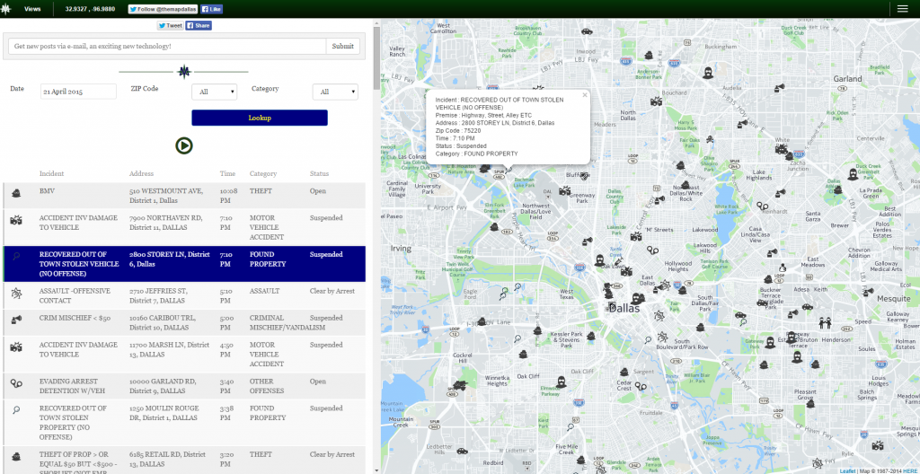Screen dimensions: 920x474
Task: Open the Views menu
Action: pyautogui.click(x=32, y=8)
